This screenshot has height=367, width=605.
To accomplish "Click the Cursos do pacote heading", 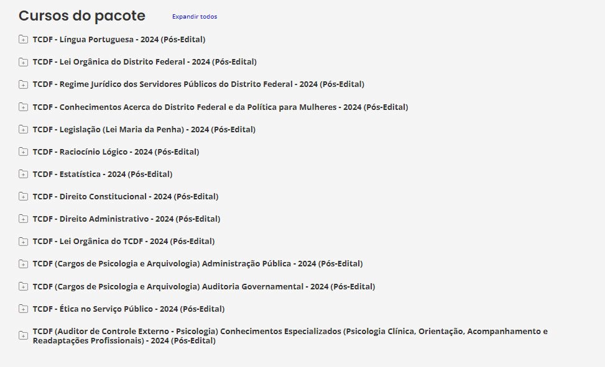I will pyautogui.click(x=82, y=16).
